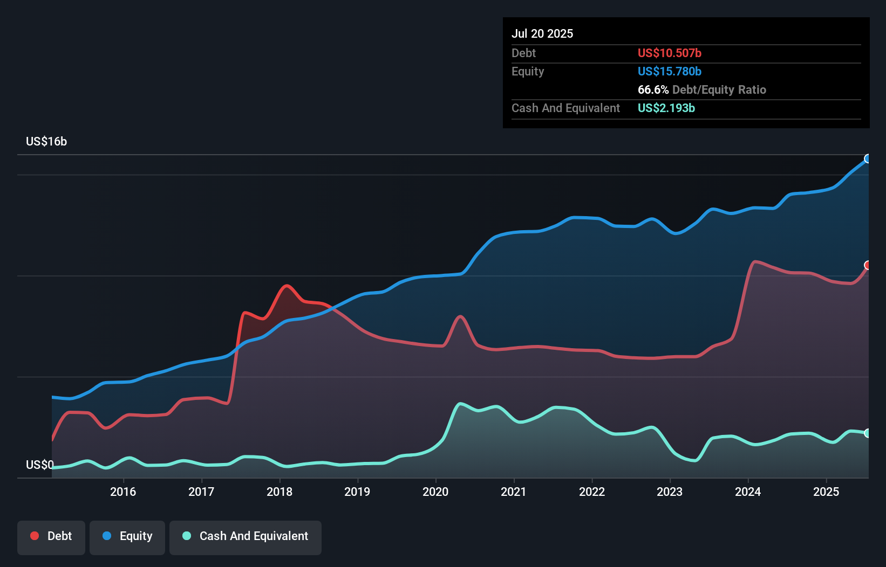Select the blue Equity endpoint marker on chart
The height and width of the screenshot is (567, 886).
tap(868, 159)
